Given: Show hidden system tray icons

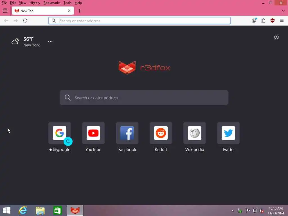Looking at the screenshot, I should [233, 211].
